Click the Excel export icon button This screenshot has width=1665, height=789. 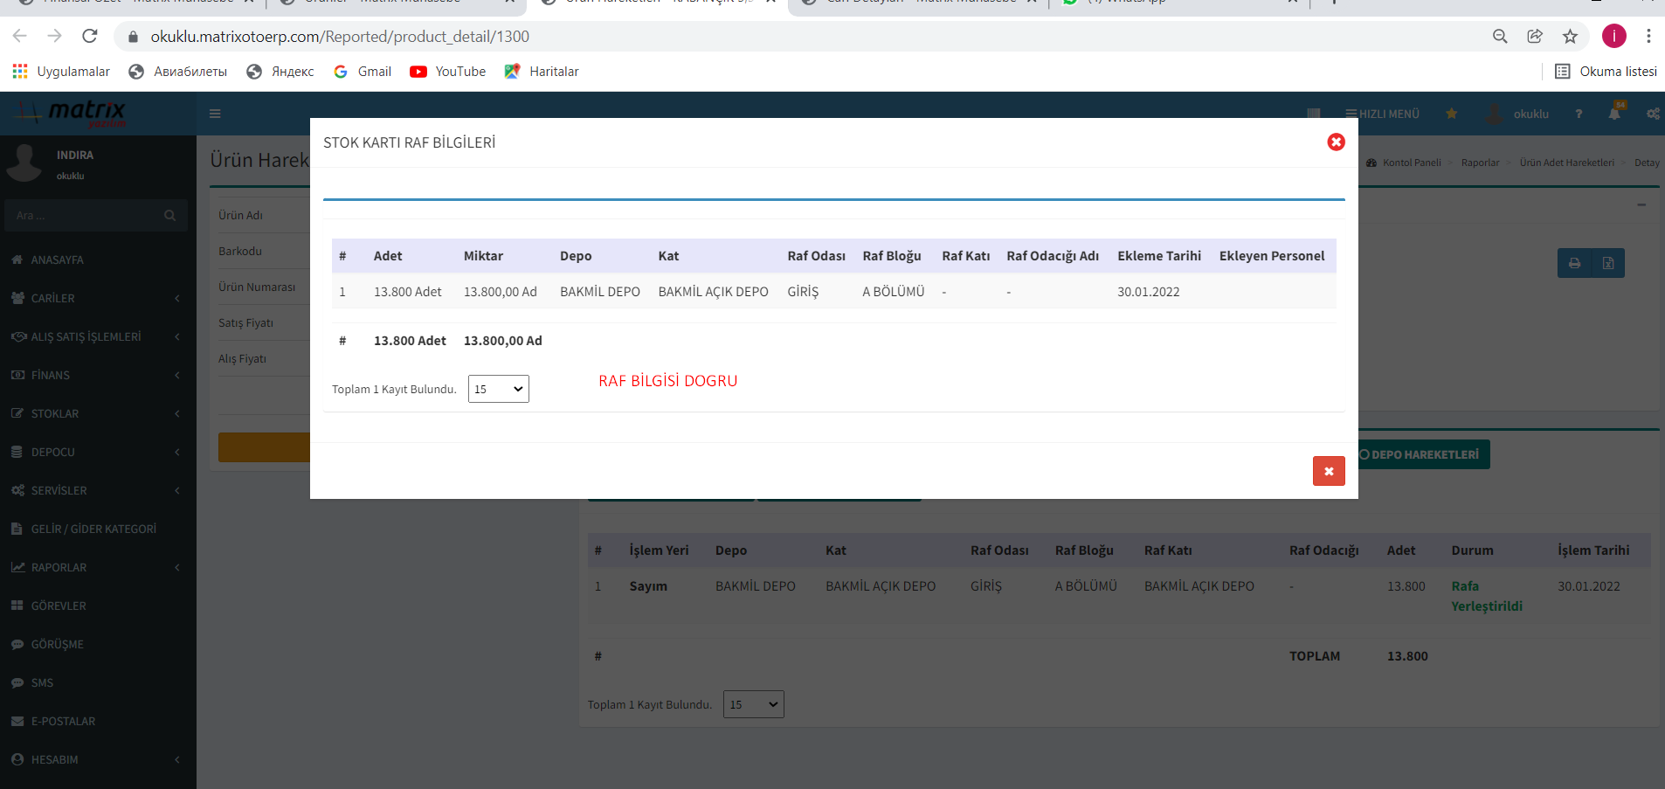1607,263
